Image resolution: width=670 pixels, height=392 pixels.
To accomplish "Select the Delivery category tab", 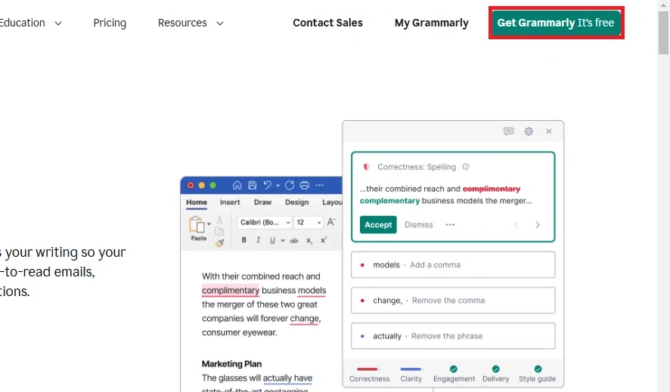I will (495, 374).
